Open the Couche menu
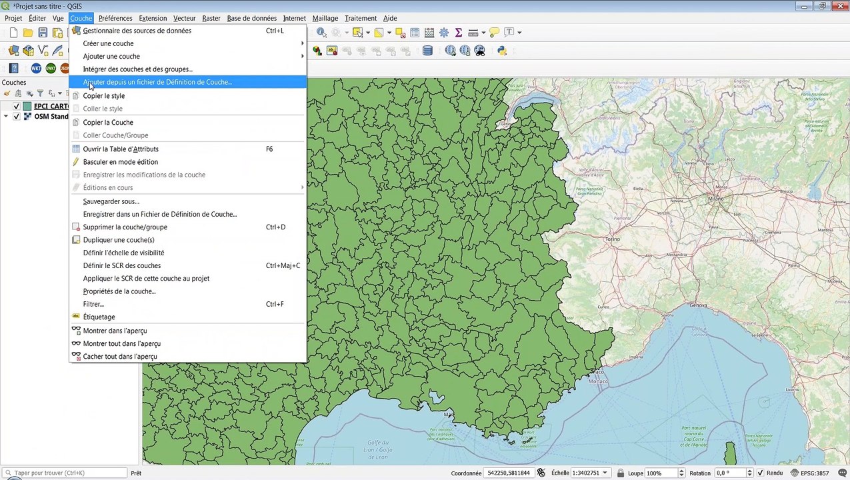 click(x=81, y=18)
